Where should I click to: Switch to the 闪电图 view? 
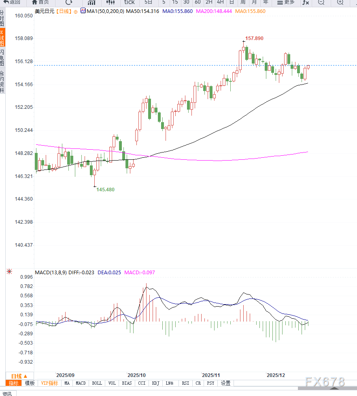2,58
